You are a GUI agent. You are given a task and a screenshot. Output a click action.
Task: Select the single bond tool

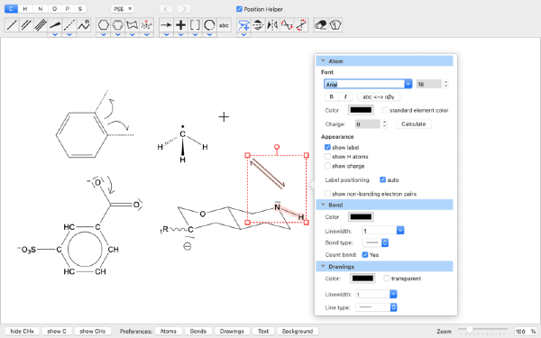[x=12, y=25]
